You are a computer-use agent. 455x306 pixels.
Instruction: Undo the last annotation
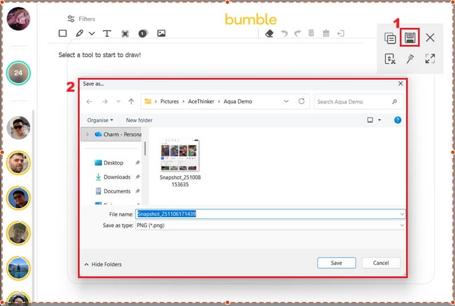[284, 34]
